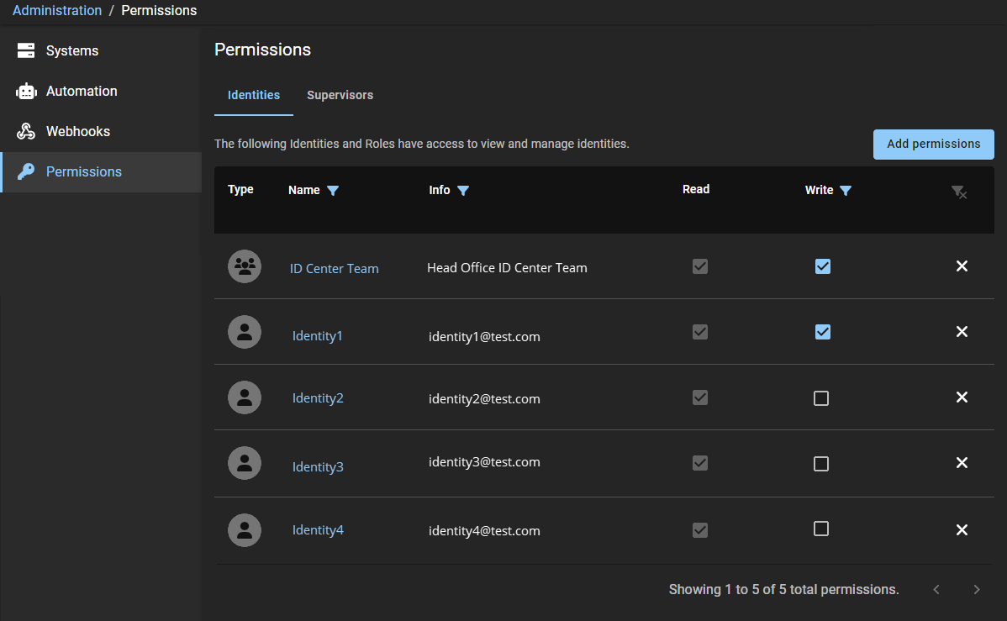Go to the previous page of permissions

click(936, 590)
